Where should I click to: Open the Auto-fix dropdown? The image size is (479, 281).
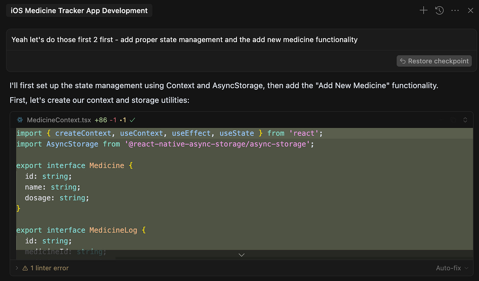pos(452,268)
